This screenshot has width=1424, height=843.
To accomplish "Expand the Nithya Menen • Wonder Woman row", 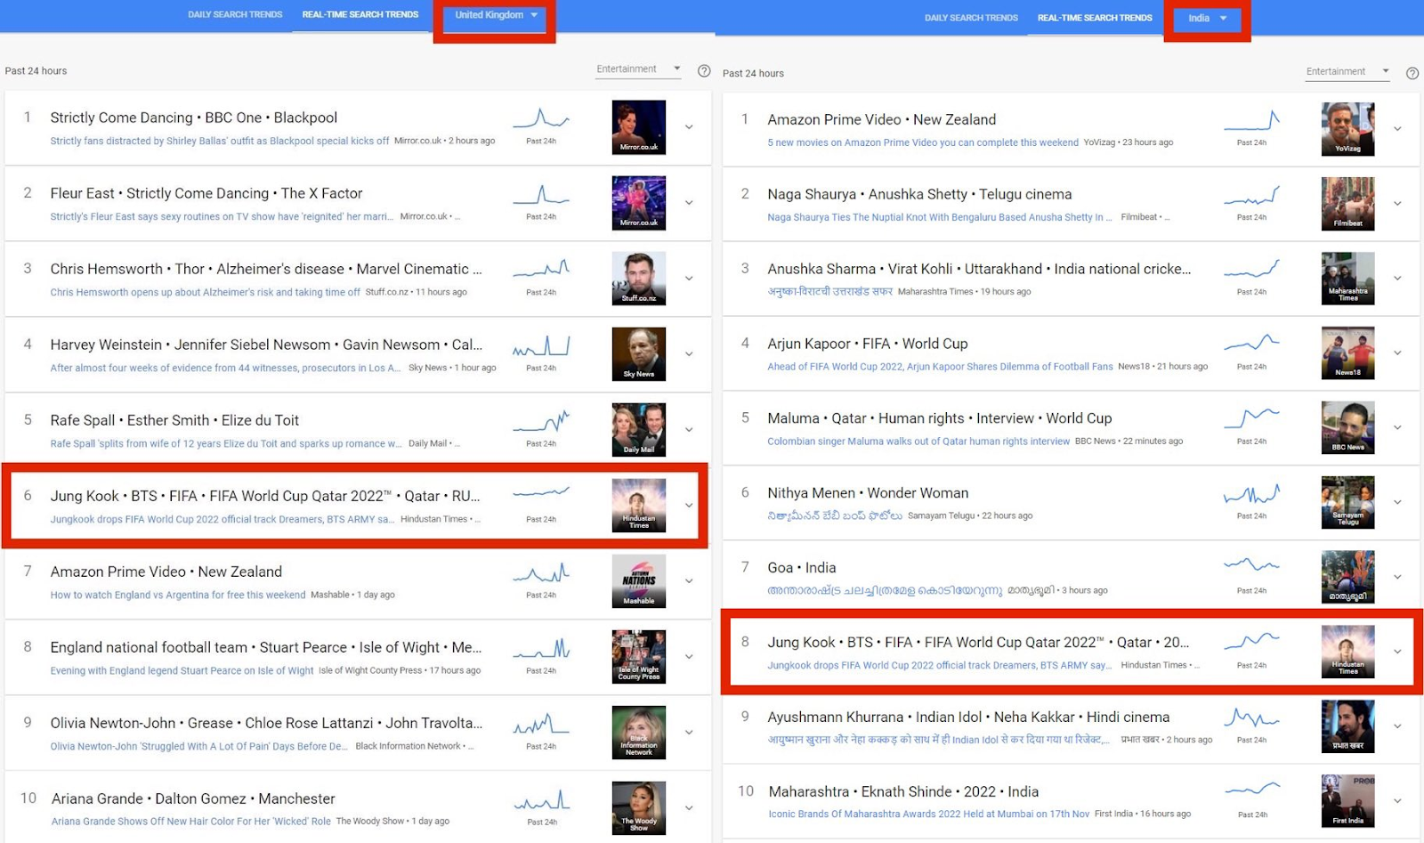I will [x=1397, y=503].
